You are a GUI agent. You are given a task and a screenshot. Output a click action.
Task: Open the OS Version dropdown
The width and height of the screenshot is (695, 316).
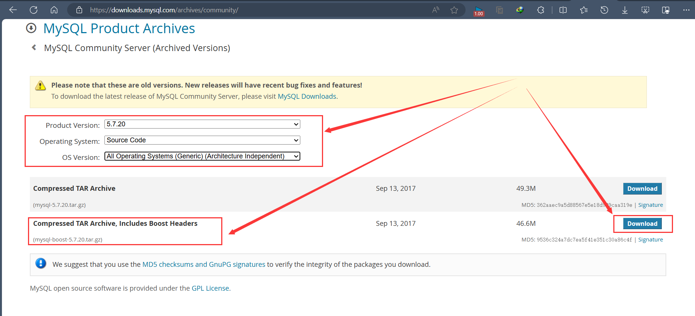point(202,156)
